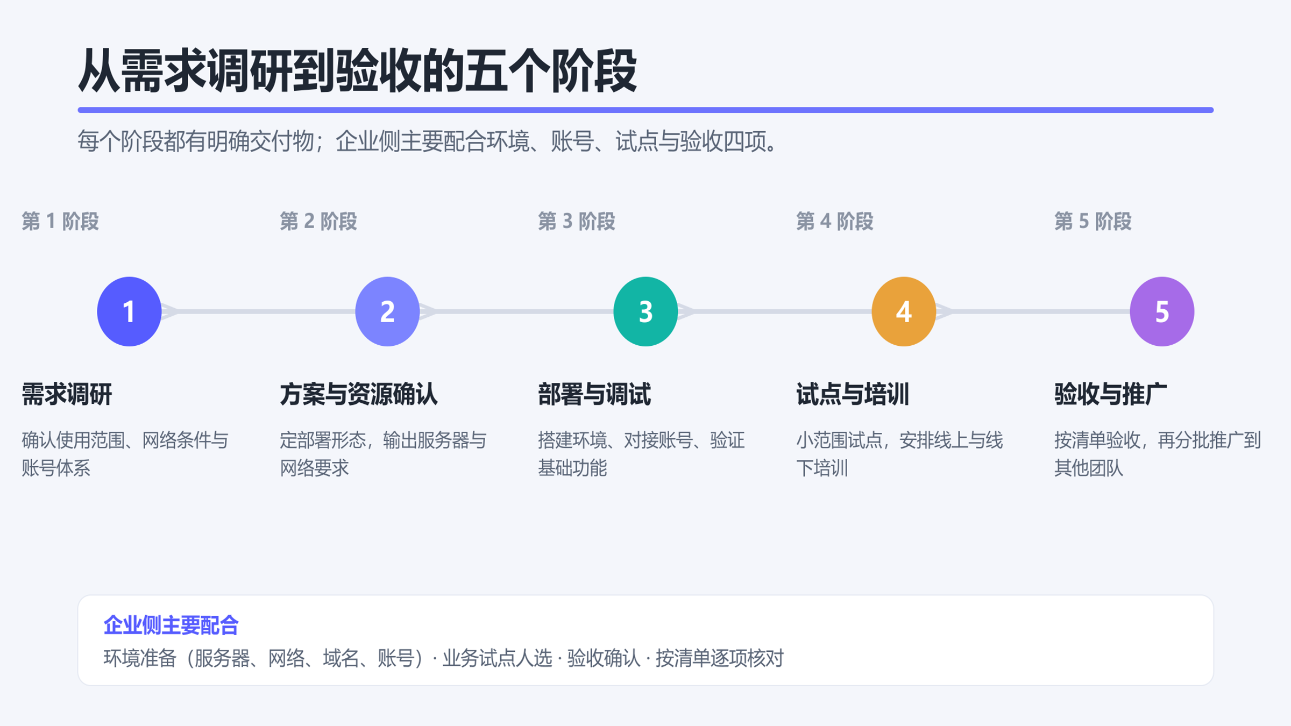Click description 小范围试点，安排线上与线下培训
Screen dimensions: 1291x726
click(x=900, y=454)
